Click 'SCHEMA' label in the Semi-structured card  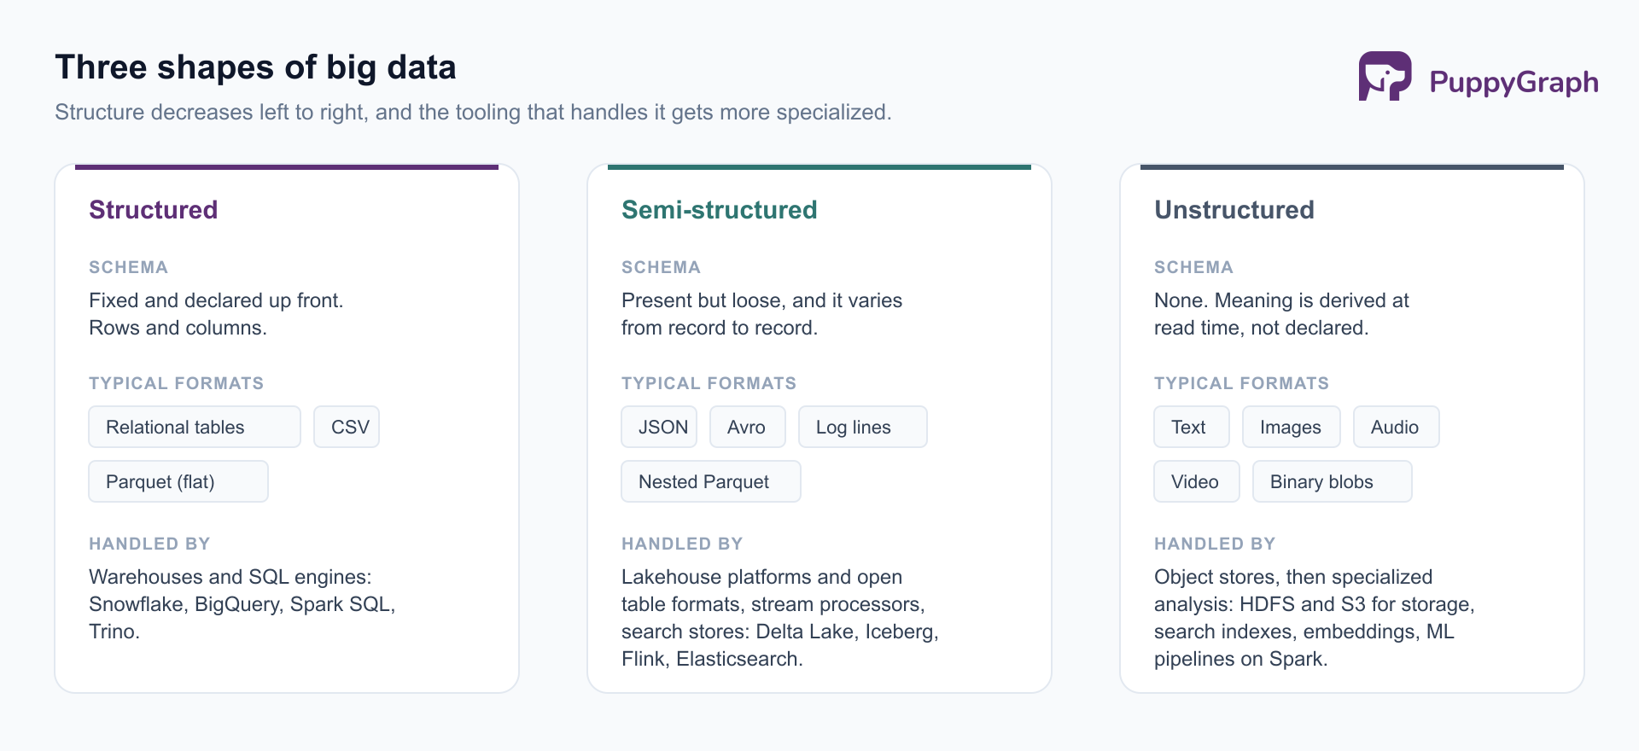pyautogui.click(x=662, y=267)
